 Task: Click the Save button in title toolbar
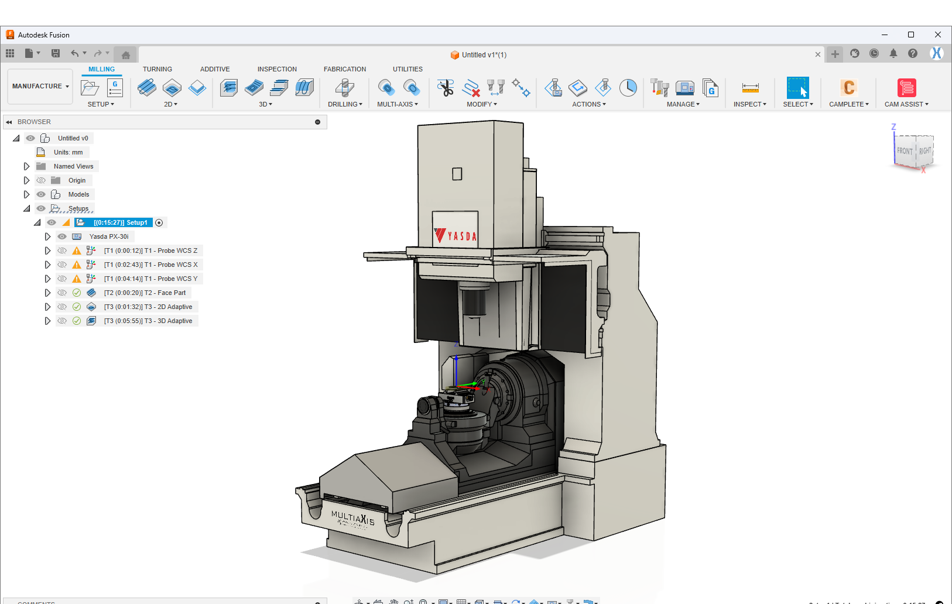(56, 53)
